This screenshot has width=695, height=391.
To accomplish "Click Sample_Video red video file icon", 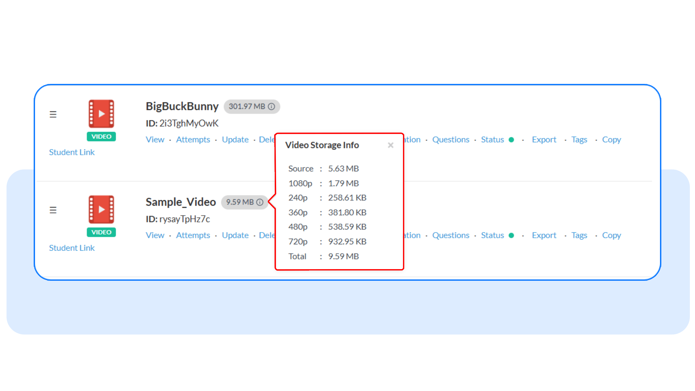I will point(101,209).
